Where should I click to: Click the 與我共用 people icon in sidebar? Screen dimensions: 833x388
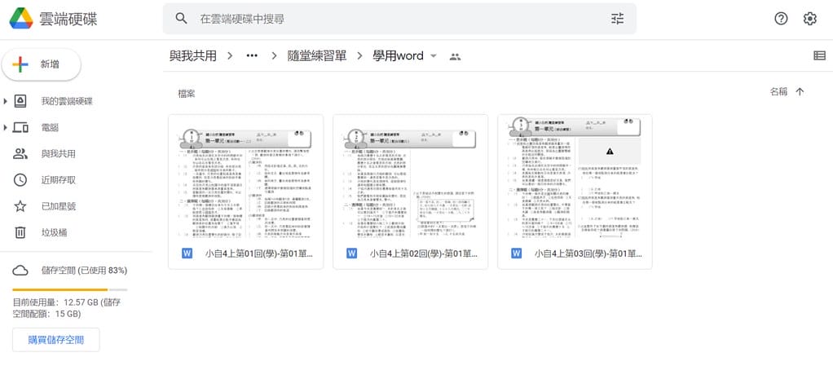click(20, 154)
